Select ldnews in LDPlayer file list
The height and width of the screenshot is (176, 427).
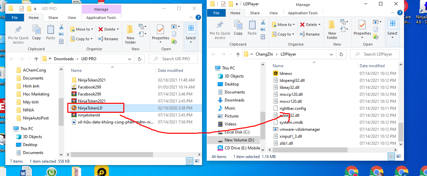(286, 73)
